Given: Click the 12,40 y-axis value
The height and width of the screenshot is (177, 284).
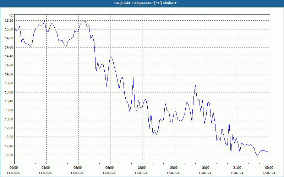Looking at the screenshot, I should coord(9,146).
